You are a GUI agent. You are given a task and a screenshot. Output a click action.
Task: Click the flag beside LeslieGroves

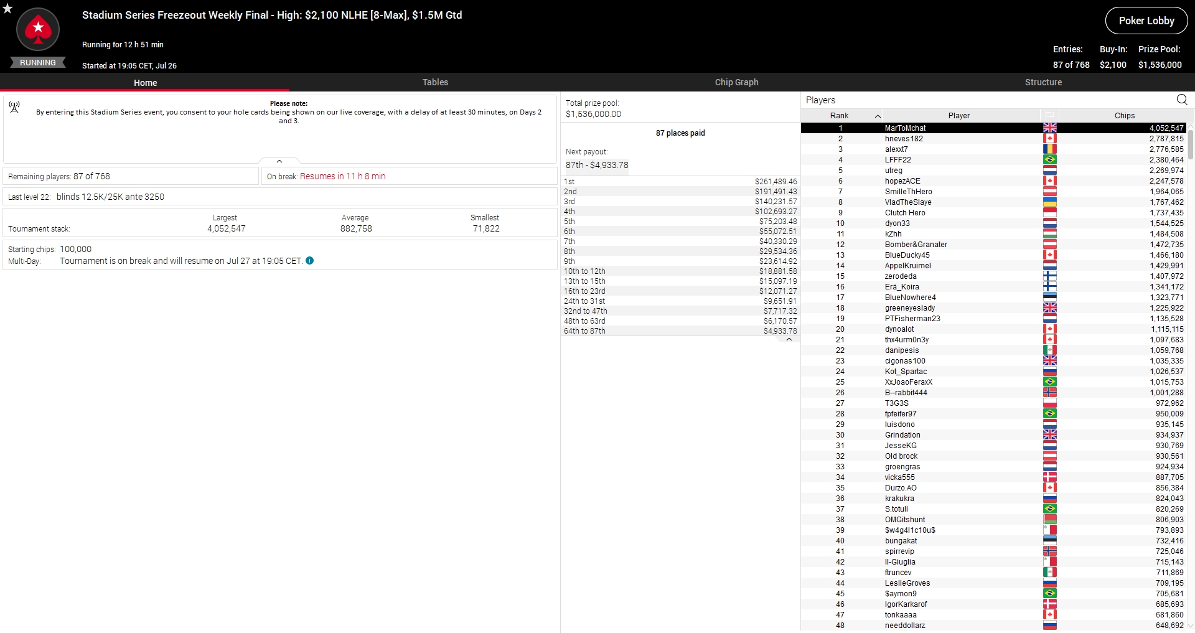click(1050, 583)
